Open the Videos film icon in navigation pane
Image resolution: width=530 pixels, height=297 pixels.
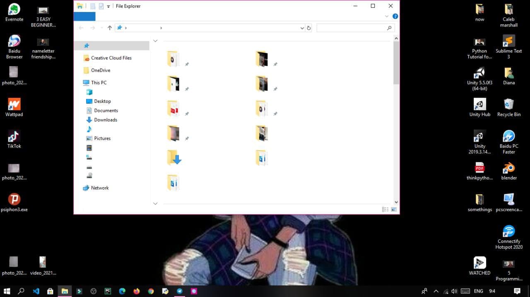click(89, 148)
